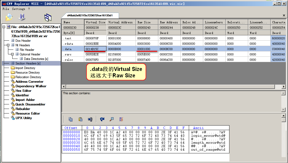Open the UPX Utility tool
The width and height of the screenshot is (288, 163).
tap(24, 118)
